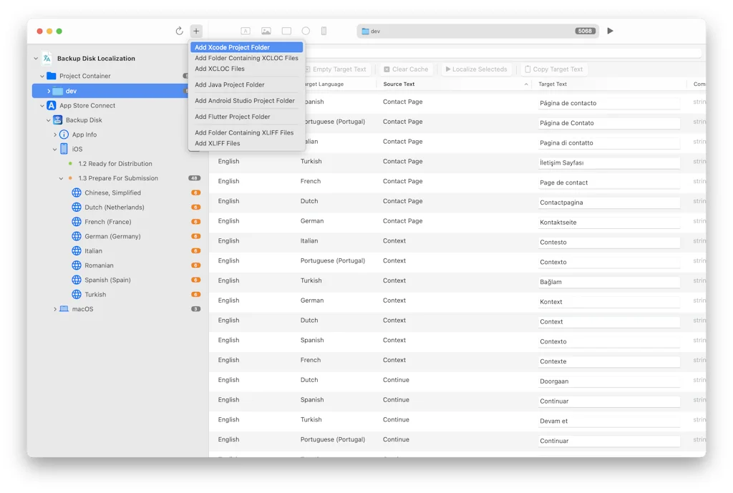
Task: Open the Add (+) menu in the toolbar
Action: pyautogui.click(x=195, y=31)
